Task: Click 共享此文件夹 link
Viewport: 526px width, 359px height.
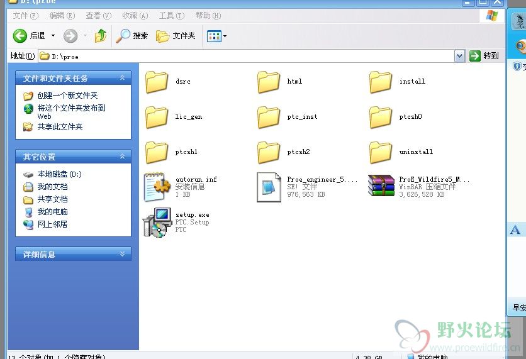Action: (x=60, y=127)
